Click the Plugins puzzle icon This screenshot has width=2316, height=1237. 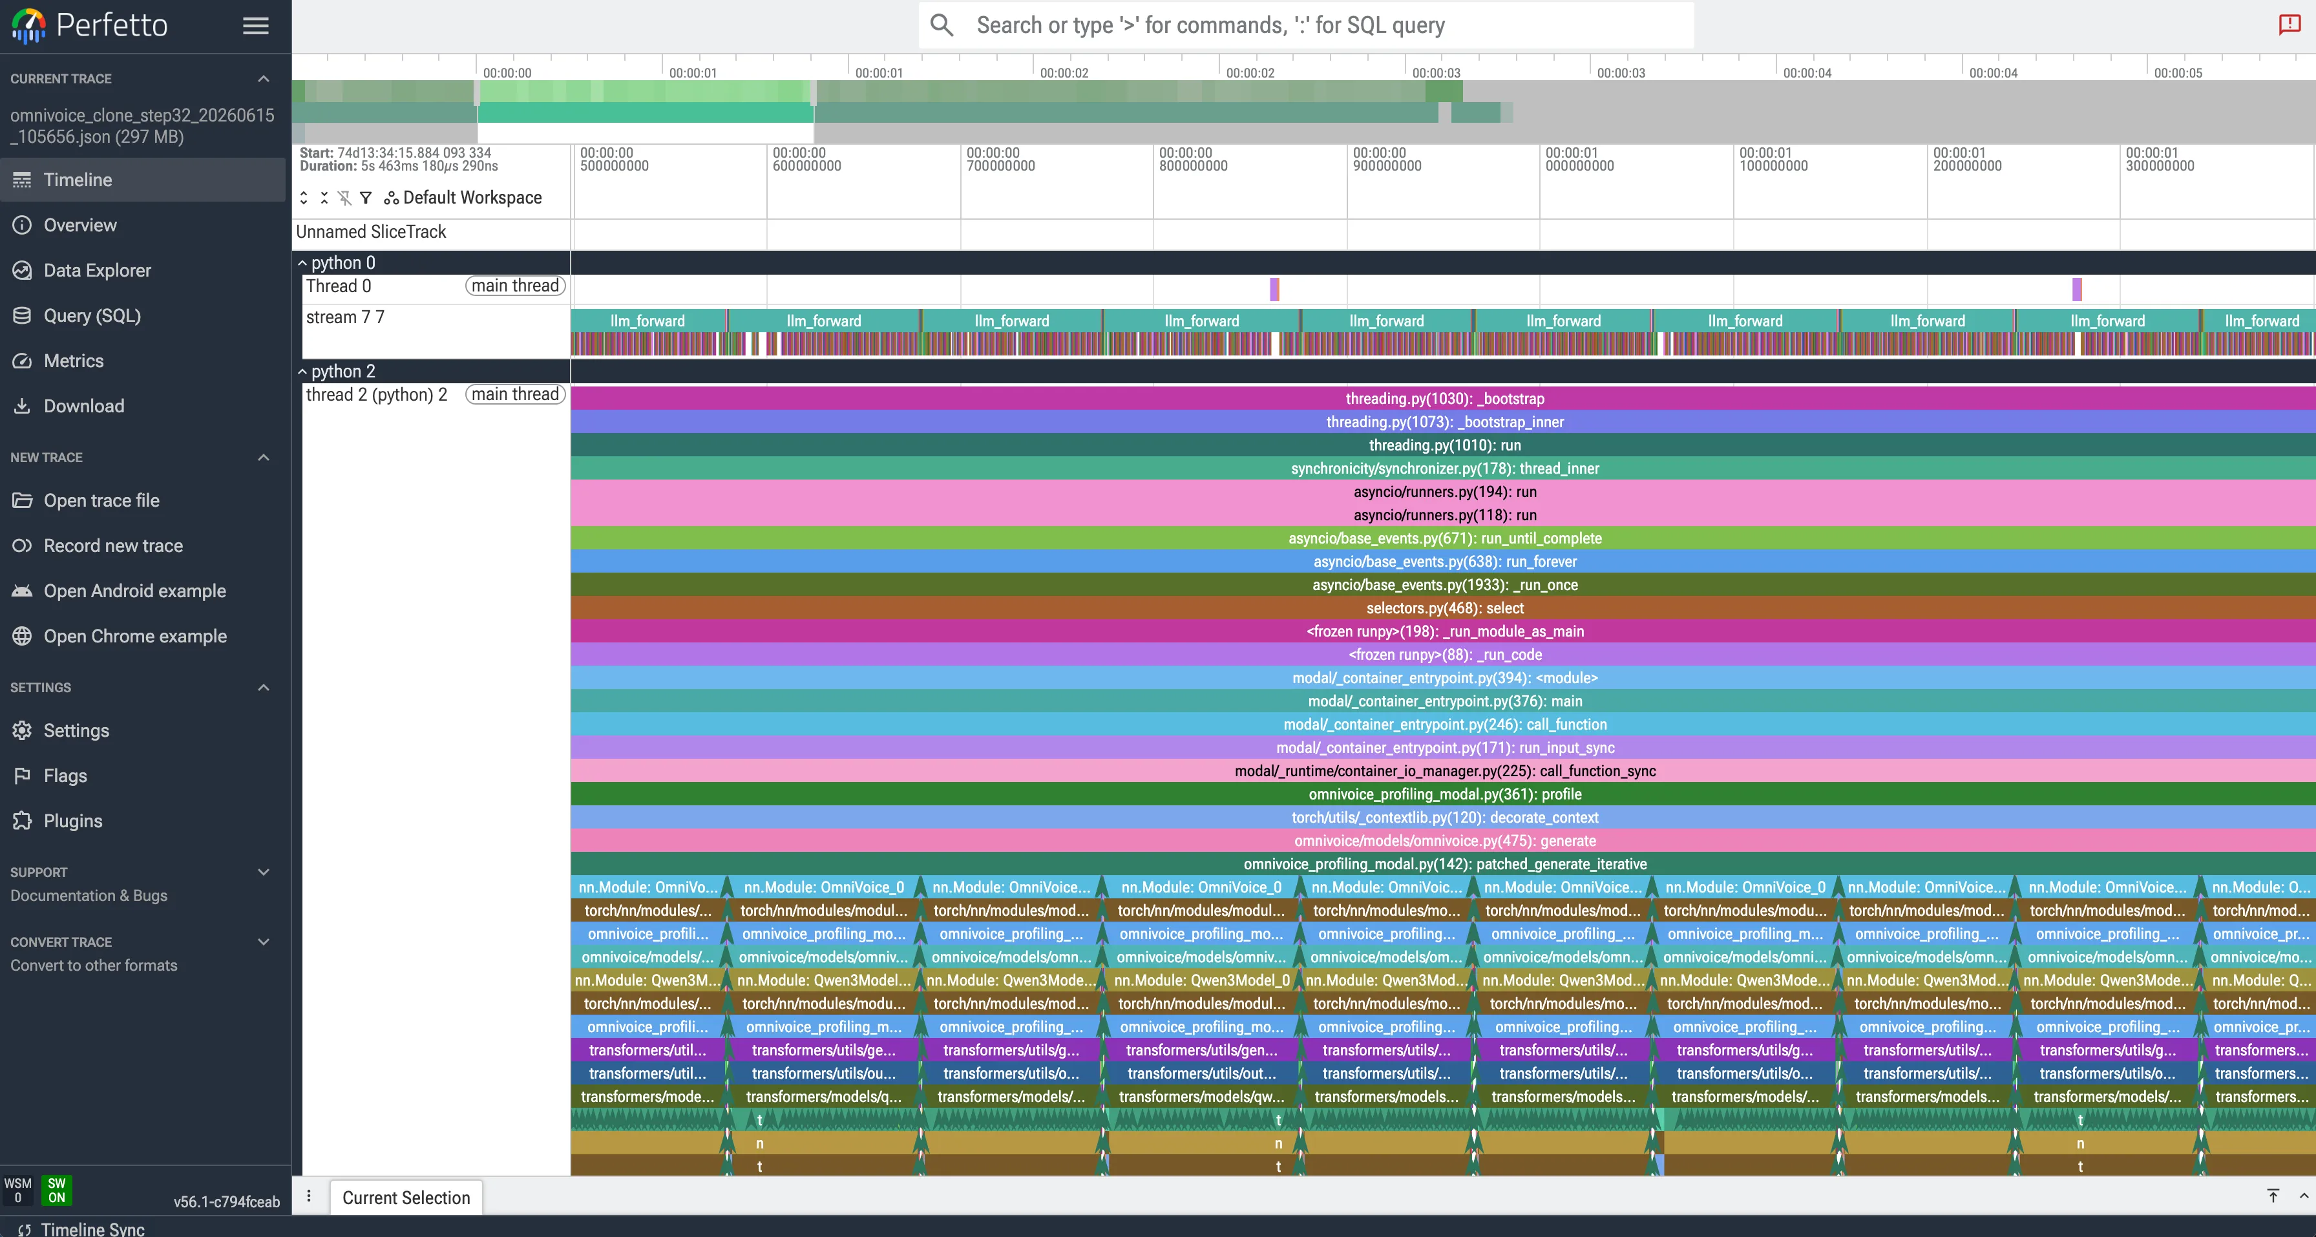tap(23, 821)
